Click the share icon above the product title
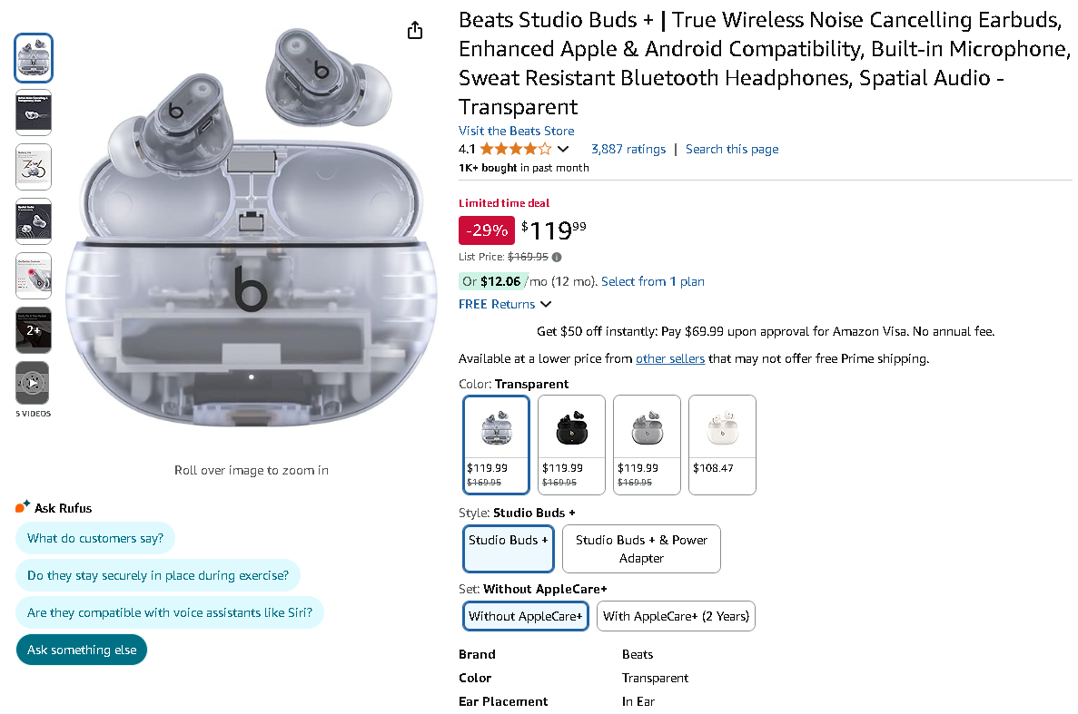 pyautogui.click(x=415, y=29)
